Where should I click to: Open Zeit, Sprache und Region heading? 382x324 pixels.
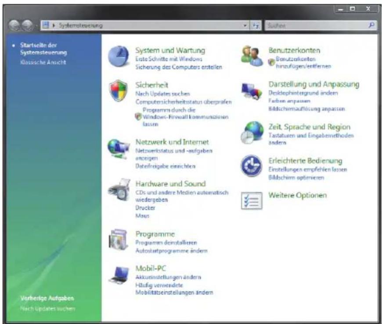point(310,127)
